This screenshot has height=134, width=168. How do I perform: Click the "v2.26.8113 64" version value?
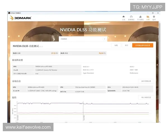pos(80,92)
